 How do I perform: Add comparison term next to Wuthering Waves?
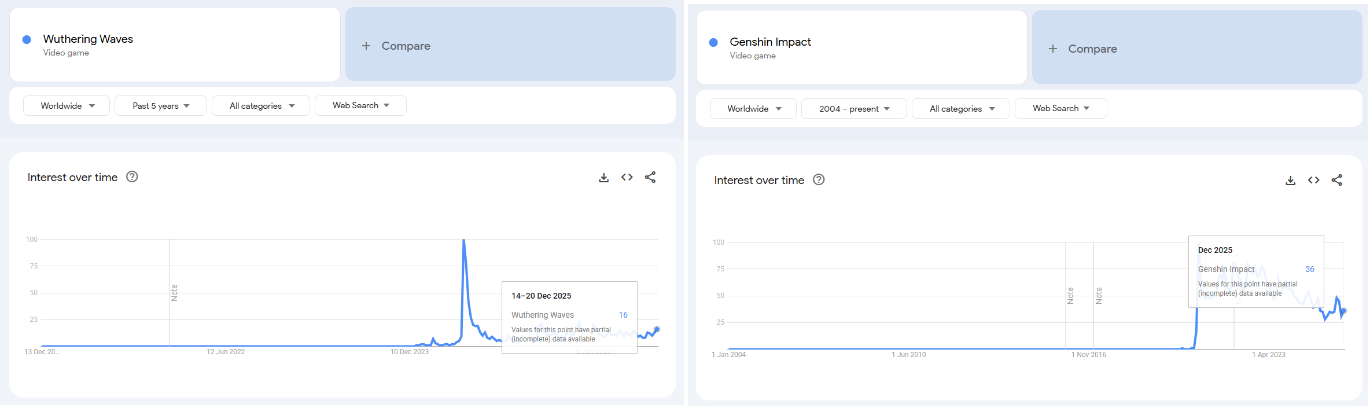pos(510,44)
